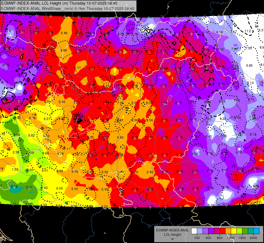Click the 7.03 grid value
This screenshot has width=264, height=243.
click(x=220, y=50)
